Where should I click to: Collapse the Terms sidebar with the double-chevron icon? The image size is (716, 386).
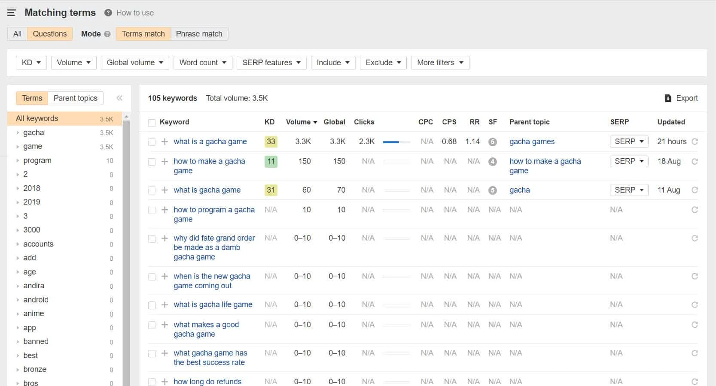(119, 98)
